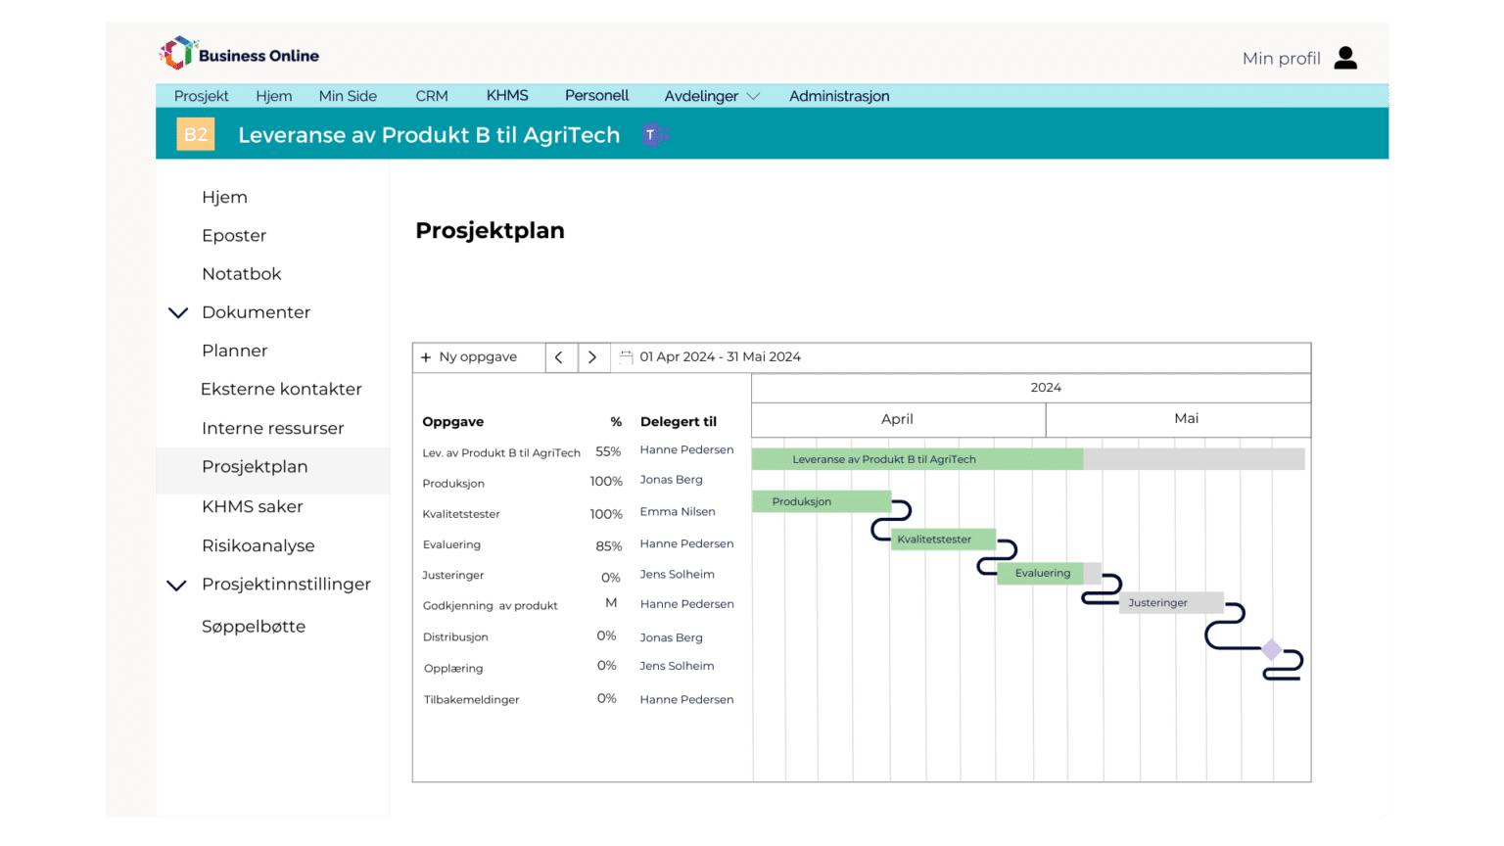Expand the Prosjektinnstillinger section chevron
This screenshot has width=1504, height=846.
(x=177, y=585)
